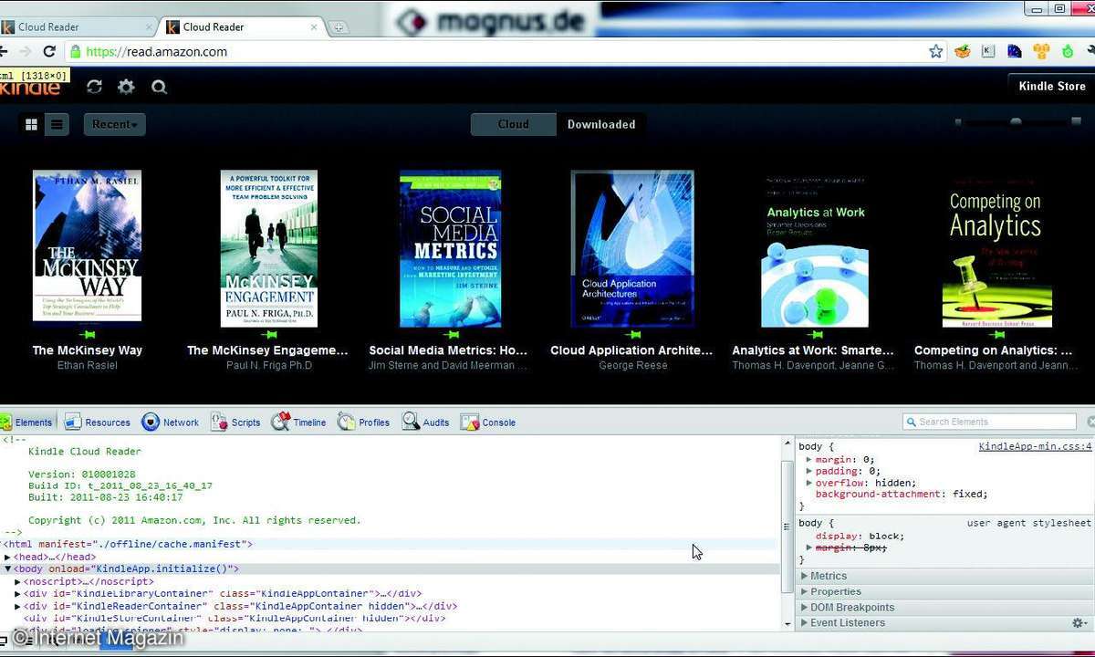Screen dimensions: 1095x657
Task: Collapse the body onload node
Action: pyautogui.click(x=8, y=569)
